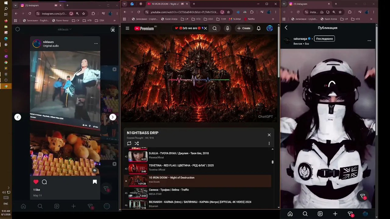390x219 pixels.
Task: Bookmark the left Instagram page with the star
Action: [x=83, y=13]
